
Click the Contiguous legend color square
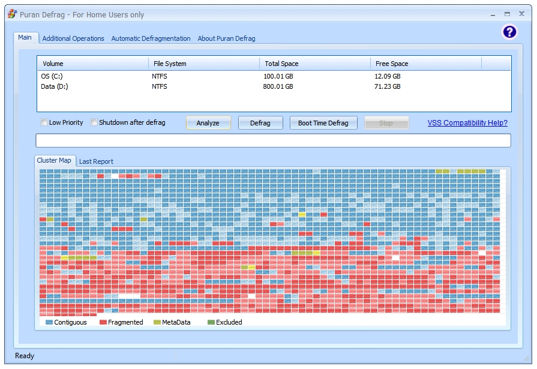click(x=49, y=322)
